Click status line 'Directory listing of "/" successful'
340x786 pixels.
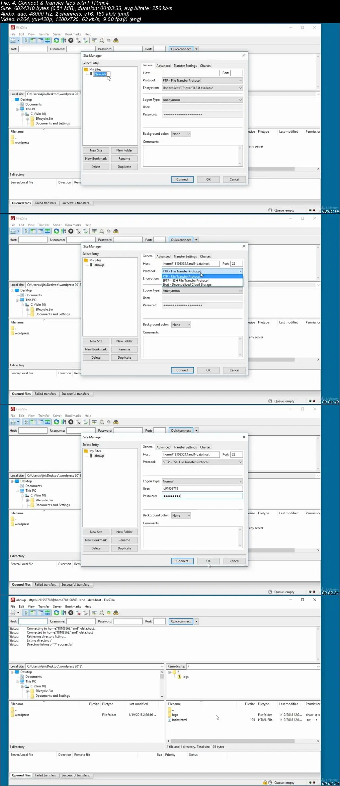point(49,644)
